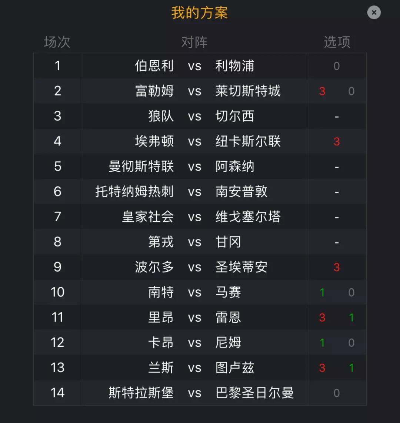This screenshot has height=423, width=400.
Task: Click option 0 for 斯特拉斯堡 match
Action: [337, 393]
